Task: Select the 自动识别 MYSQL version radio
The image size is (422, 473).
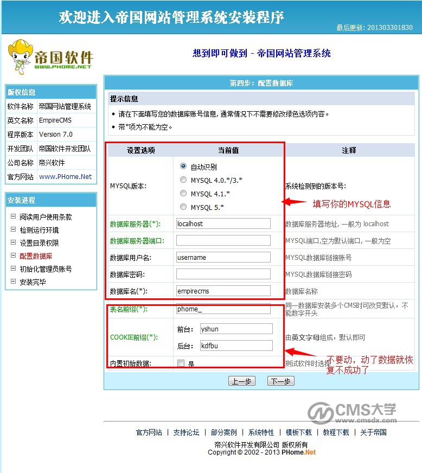Action: [183, 166]
